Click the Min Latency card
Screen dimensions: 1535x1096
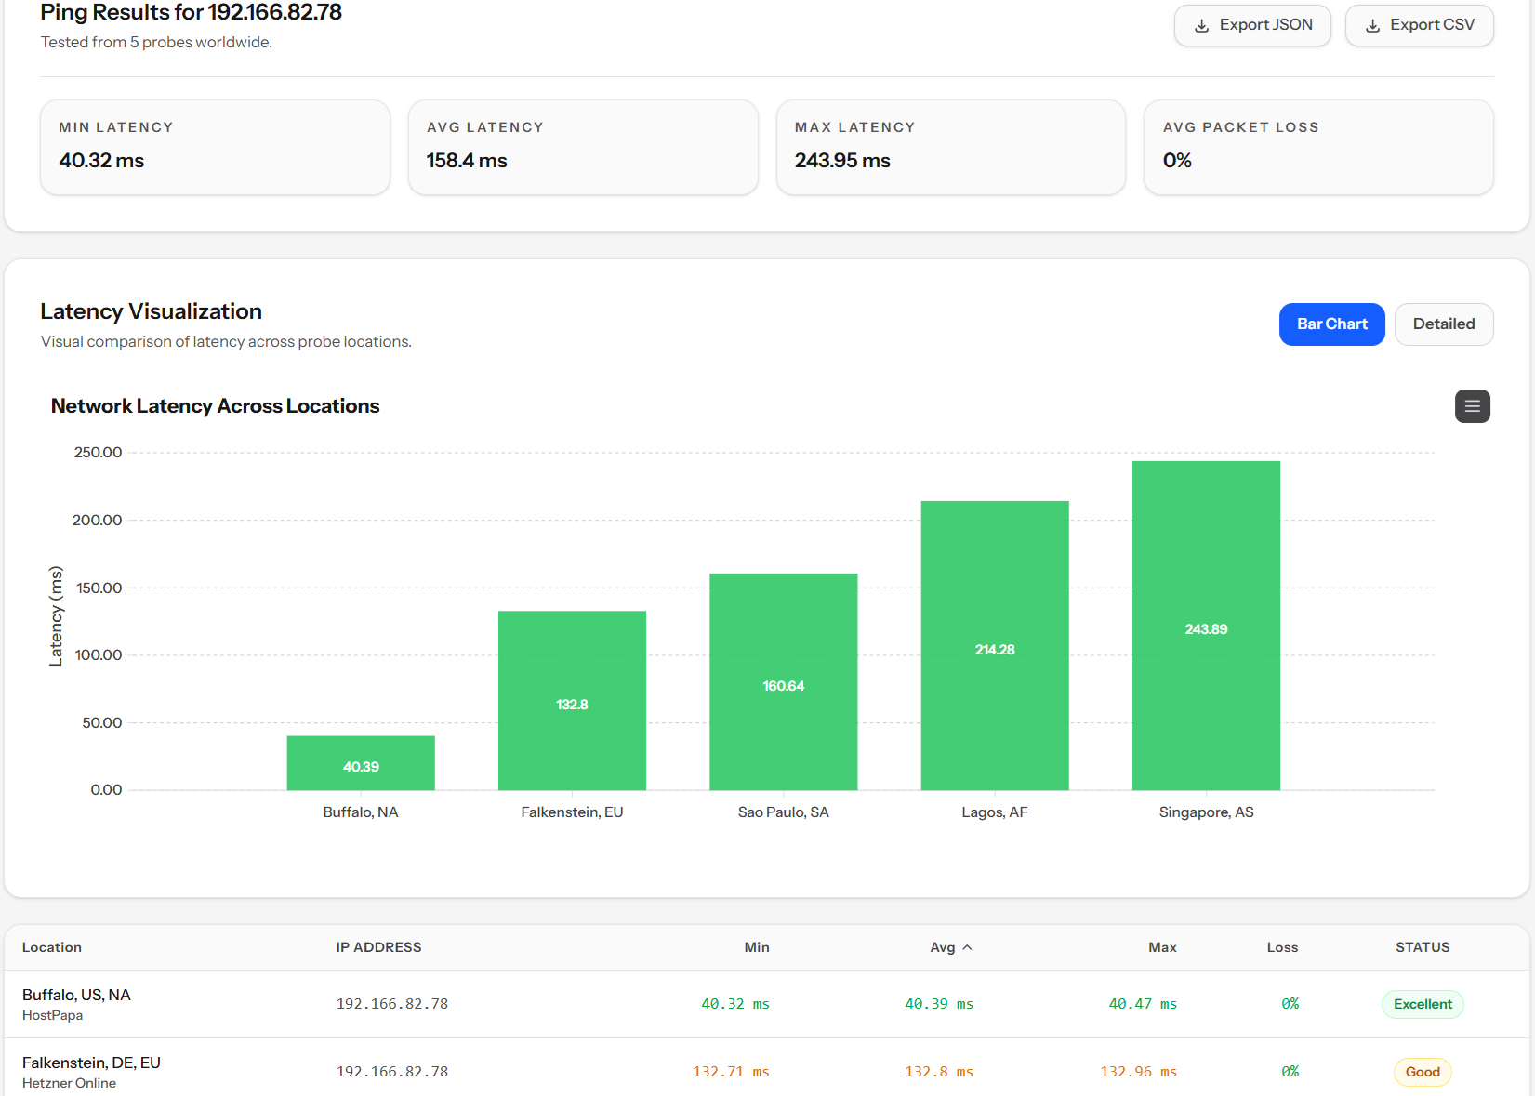[x=215, y=148]
